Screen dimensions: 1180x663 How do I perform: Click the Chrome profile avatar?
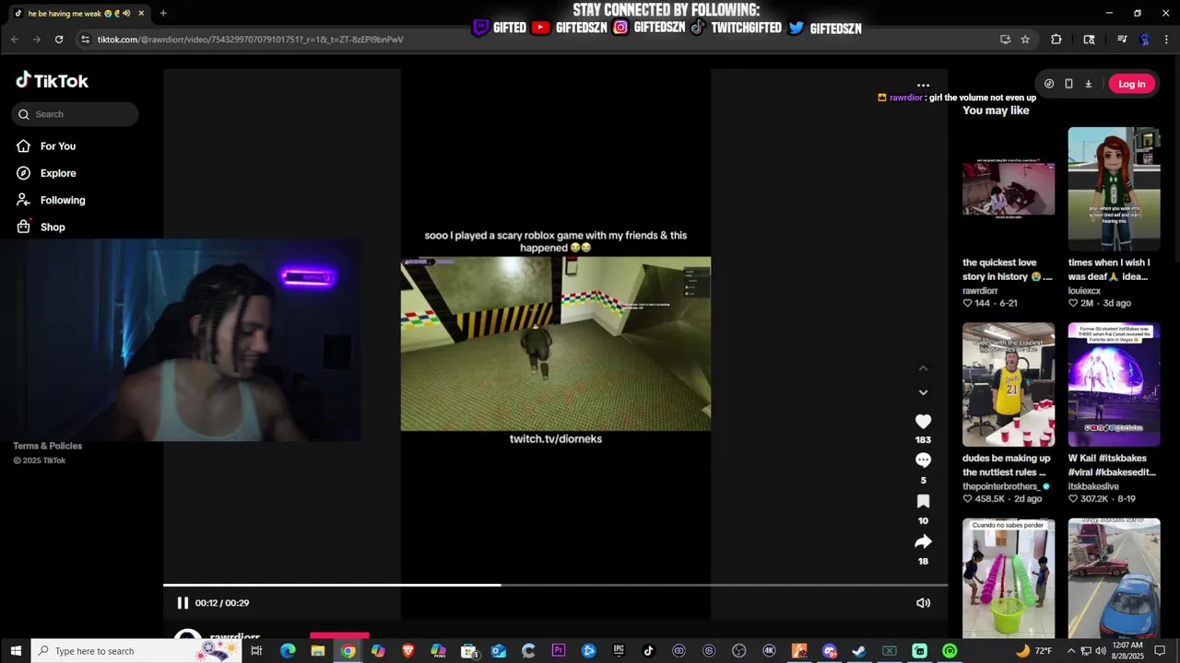point(1145,40)
